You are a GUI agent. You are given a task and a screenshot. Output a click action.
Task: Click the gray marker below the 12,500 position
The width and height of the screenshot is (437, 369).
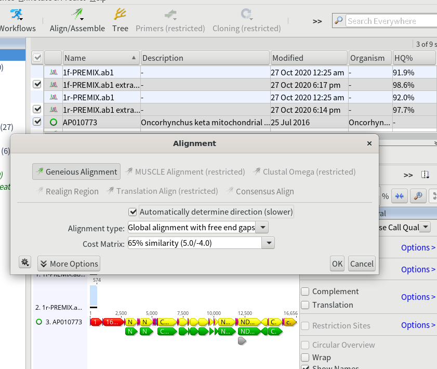242,341
